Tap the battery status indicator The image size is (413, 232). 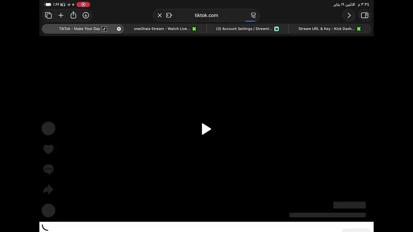coord(48,5)
